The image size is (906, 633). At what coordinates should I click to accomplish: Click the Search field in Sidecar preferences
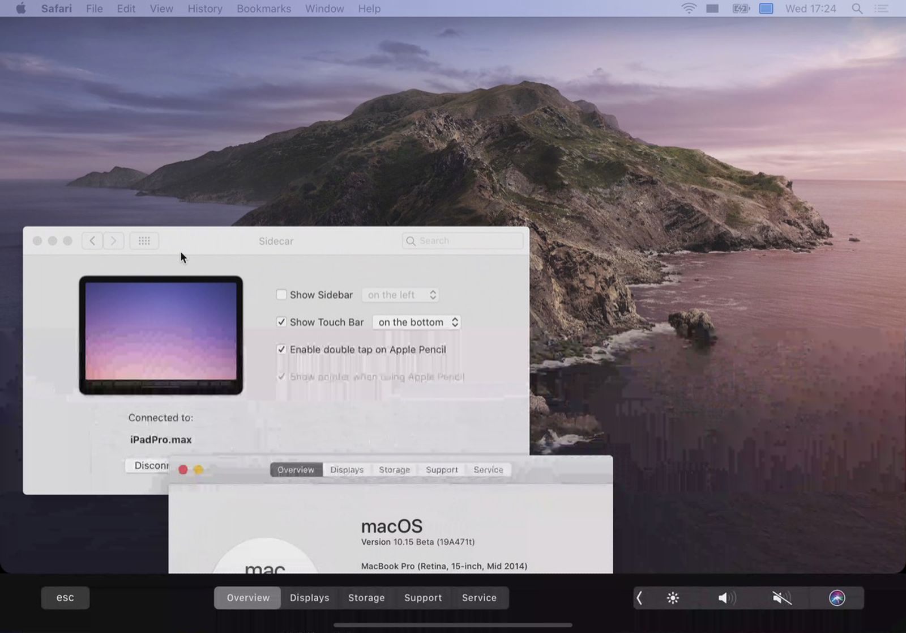coord(462,240)
